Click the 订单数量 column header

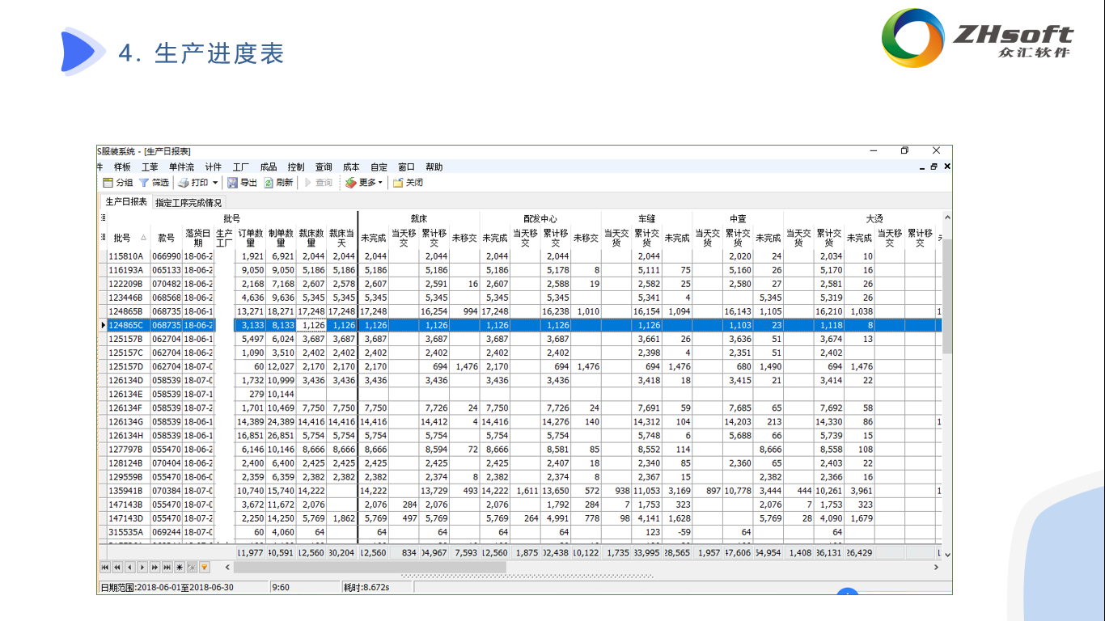(x=251, y=238)
